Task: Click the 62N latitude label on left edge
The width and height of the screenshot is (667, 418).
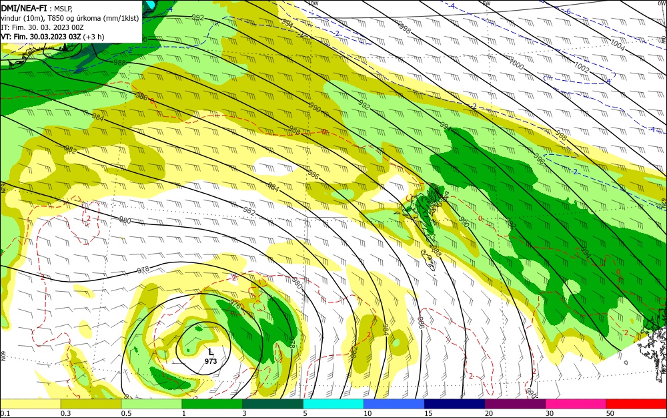Action: (3, 188)
